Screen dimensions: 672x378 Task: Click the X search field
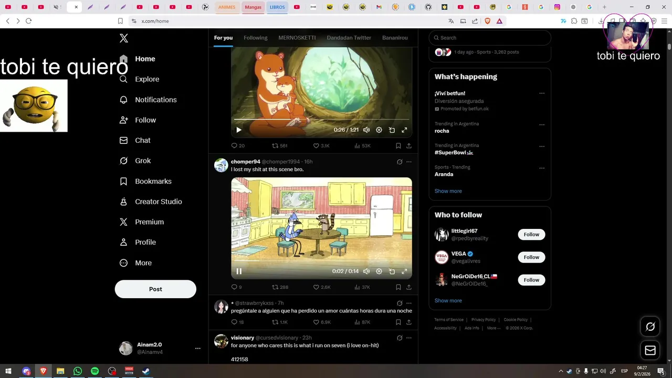click(490, 38)
